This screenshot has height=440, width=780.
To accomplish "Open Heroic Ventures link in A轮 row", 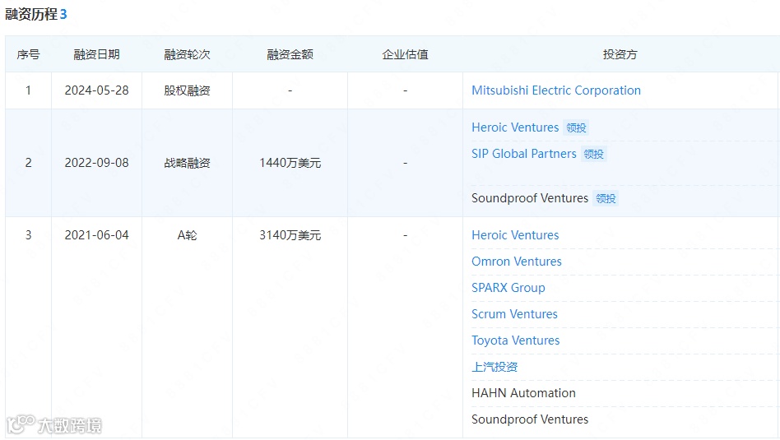I will [515, 235].
